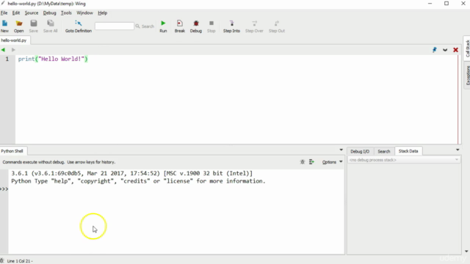470x264 pixels.
Task: Select the hello-world.py editor tab
Action: 14,40
